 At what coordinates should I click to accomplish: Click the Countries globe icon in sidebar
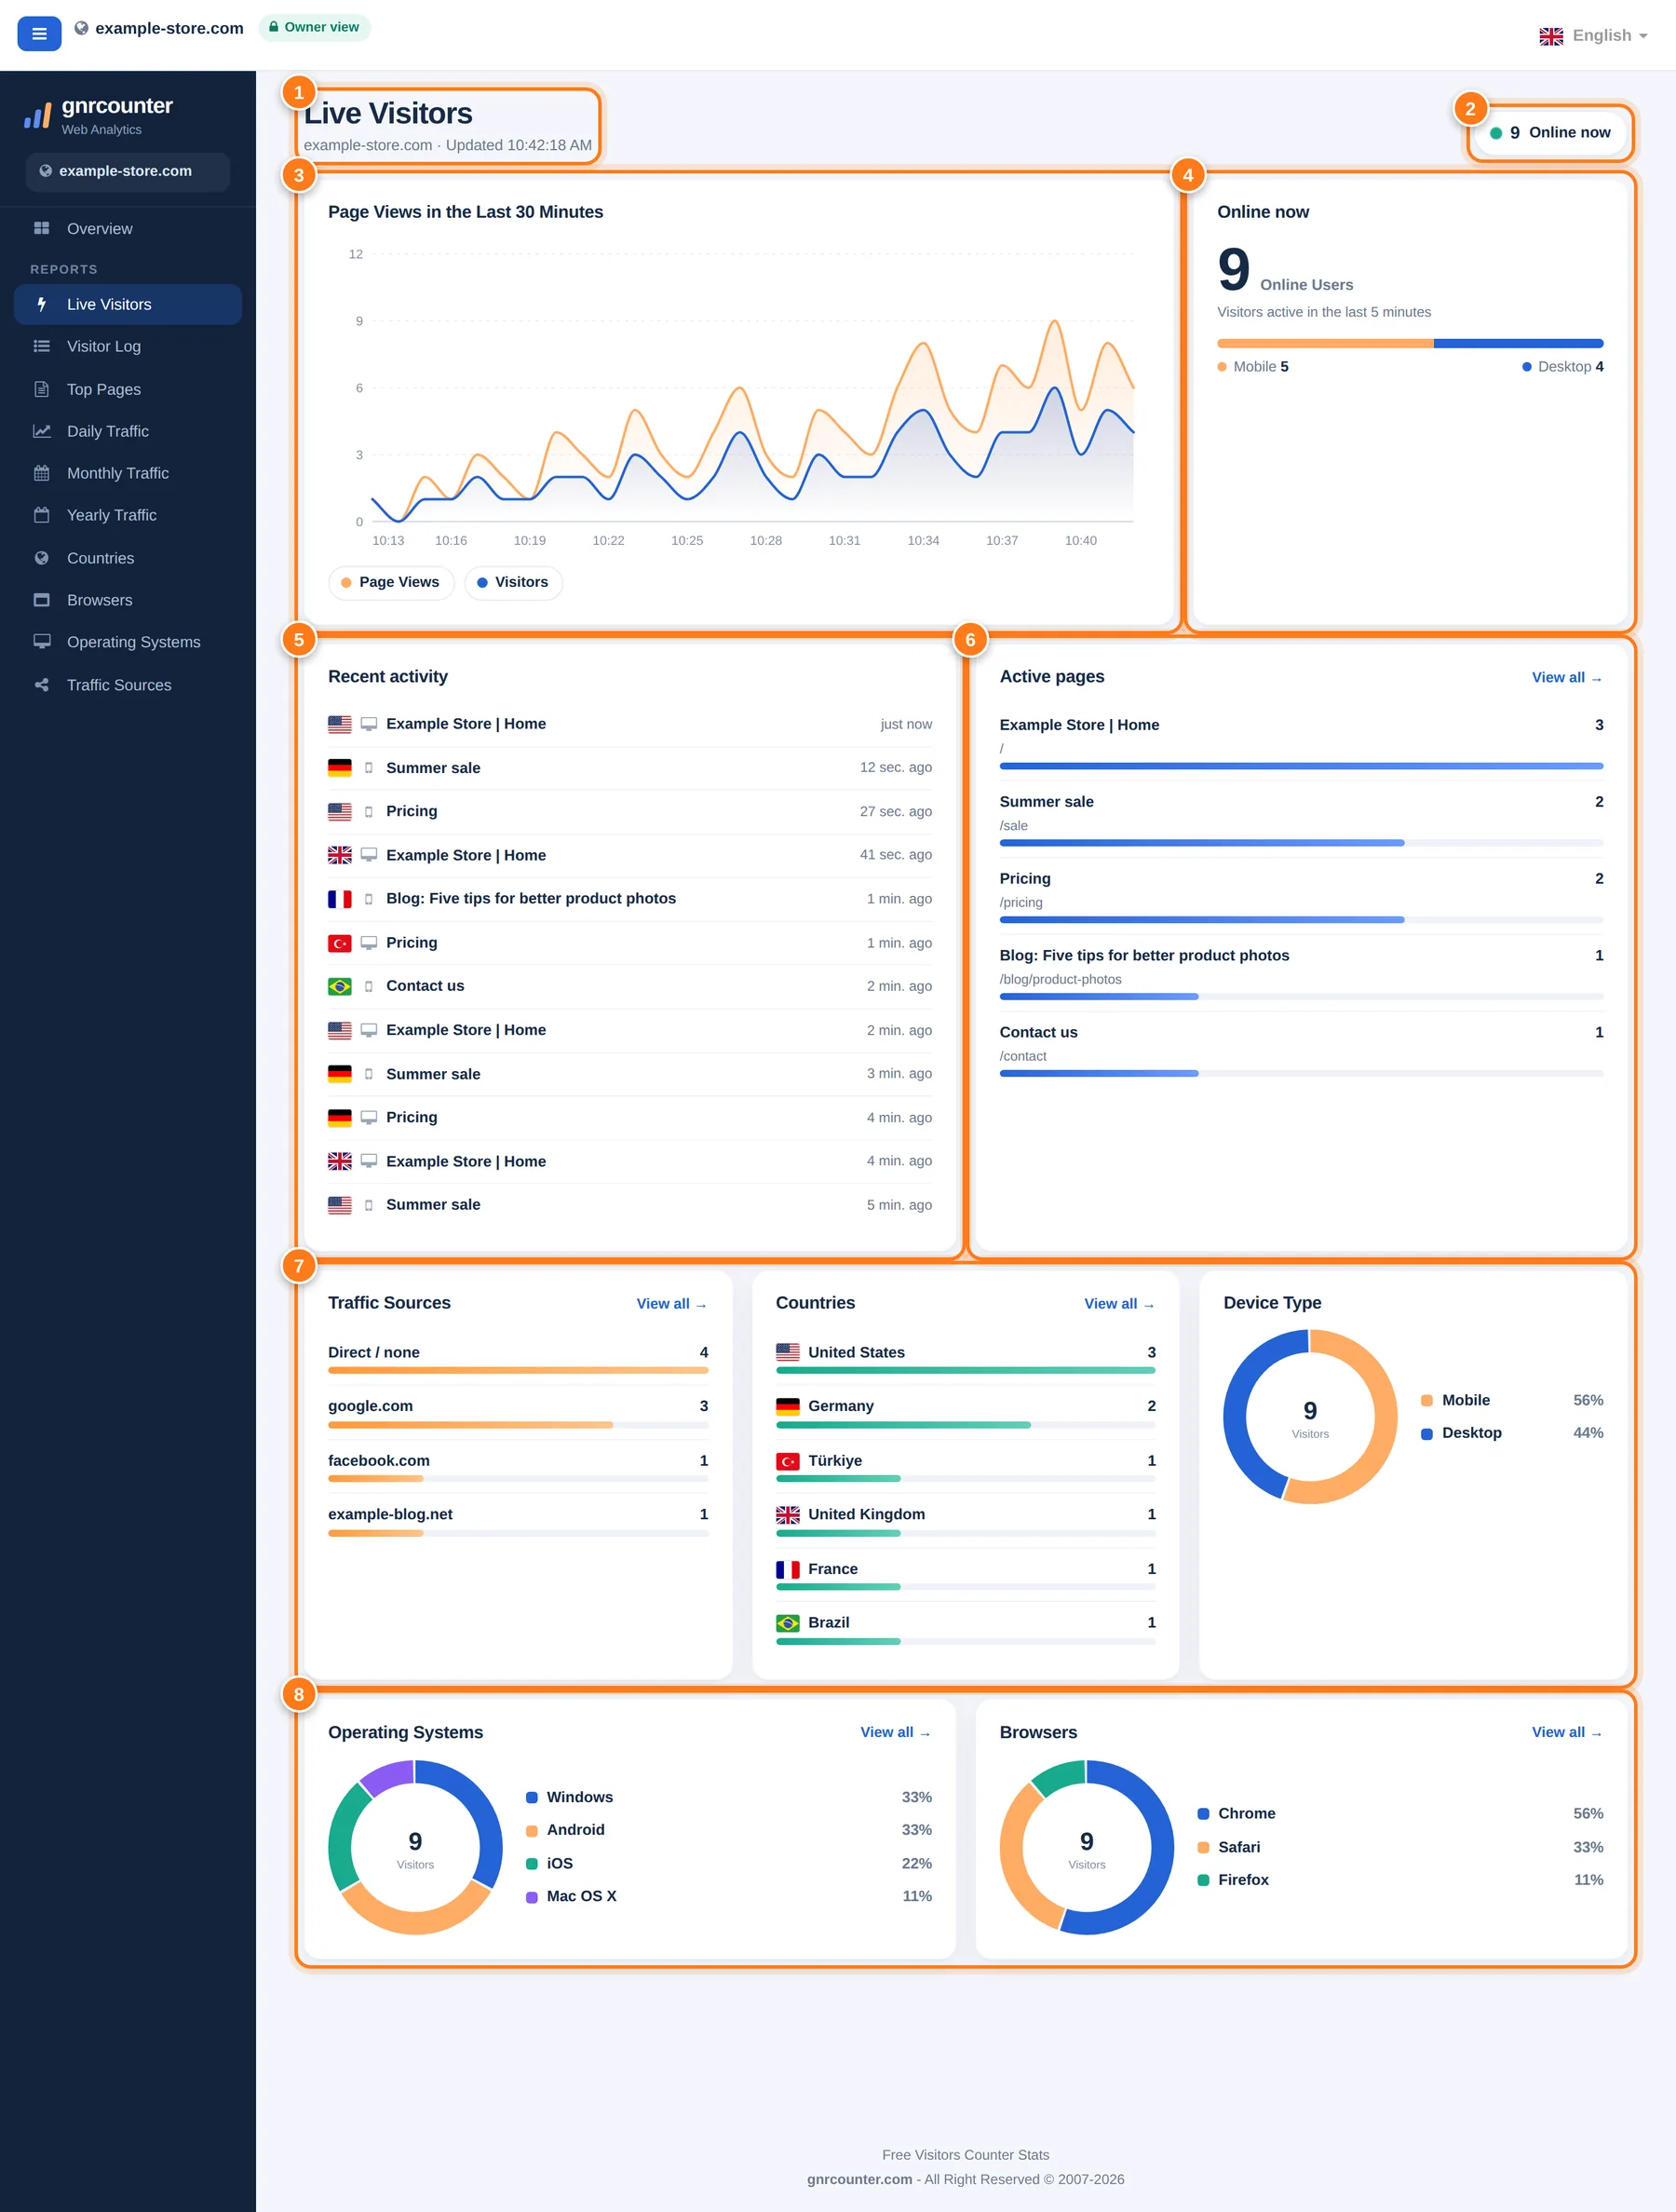pyautogui.click(x=41, y=558)
